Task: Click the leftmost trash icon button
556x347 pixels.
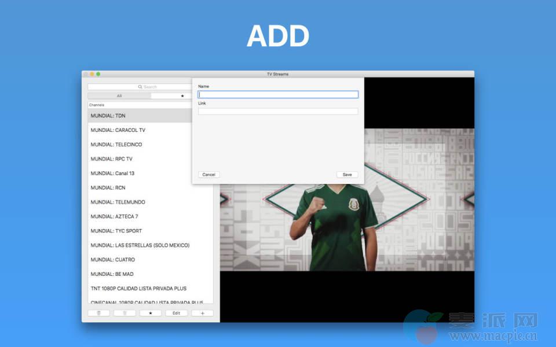Action: [x=98, y=313]
